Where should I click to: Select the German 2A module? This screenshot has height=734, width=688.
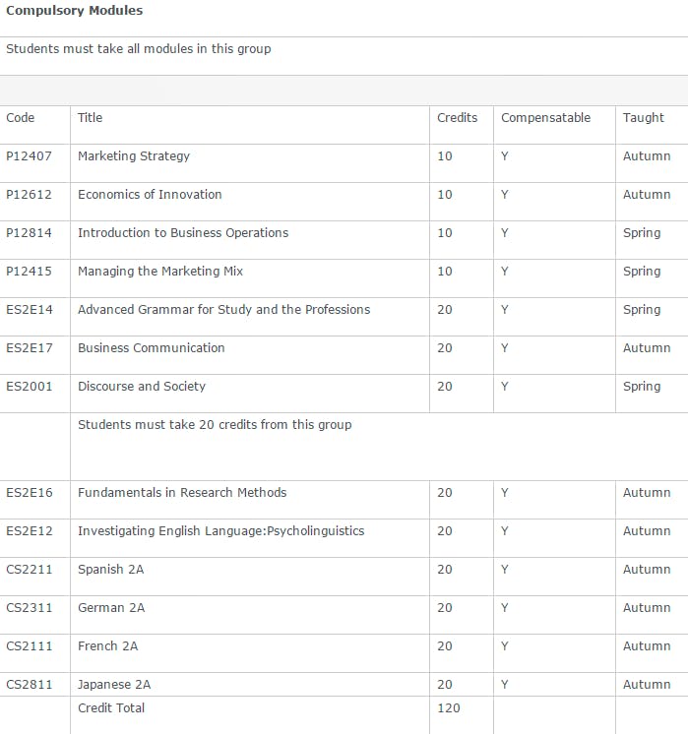pos(111,607)
